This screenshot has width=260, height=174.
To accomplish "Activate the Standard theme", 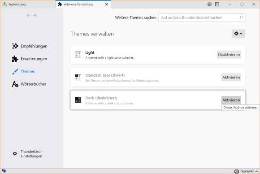I will (231, 77).
